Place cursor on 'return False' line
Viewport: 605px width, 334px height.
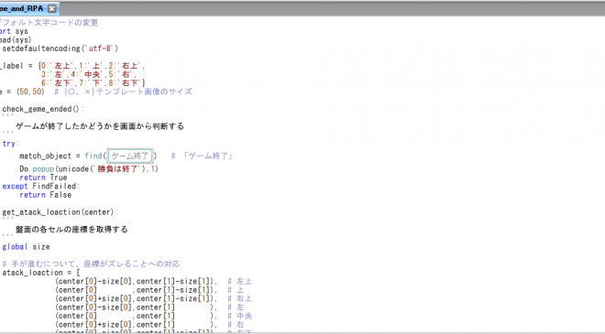click(46, 195)
